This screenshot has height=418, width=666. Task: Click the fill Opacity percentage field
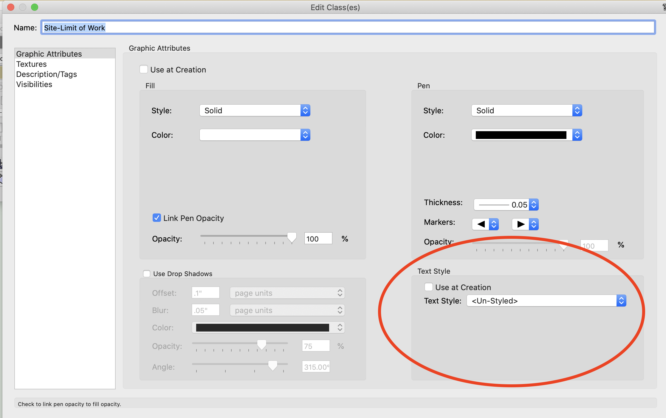318,238
